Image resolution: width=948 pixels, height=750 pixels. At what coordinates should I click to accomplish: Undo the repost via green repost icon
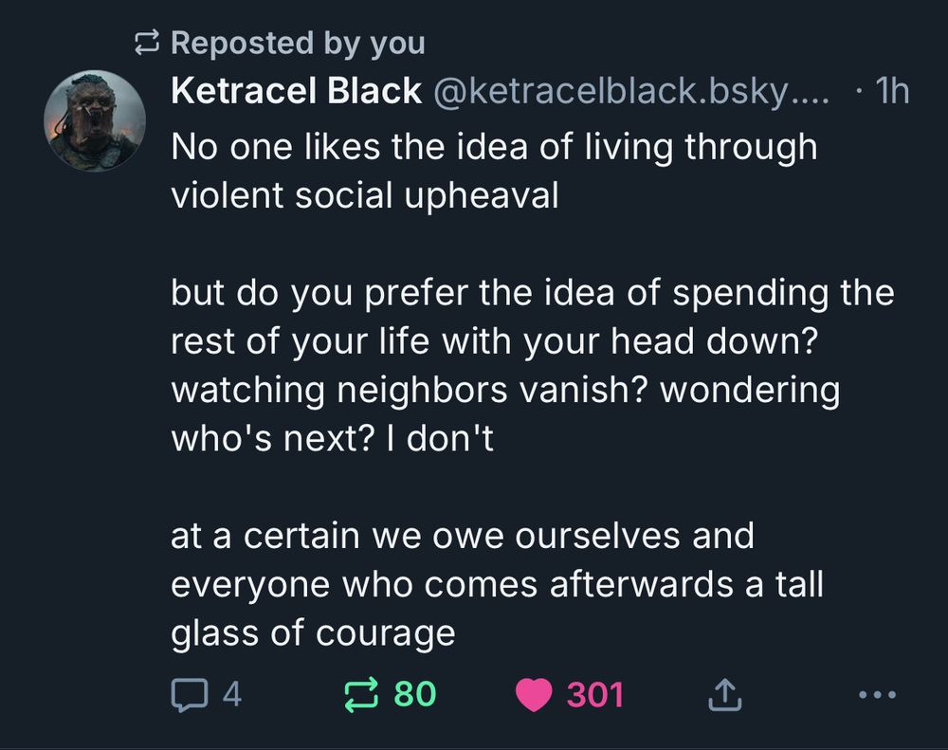(x=363, y=695)
